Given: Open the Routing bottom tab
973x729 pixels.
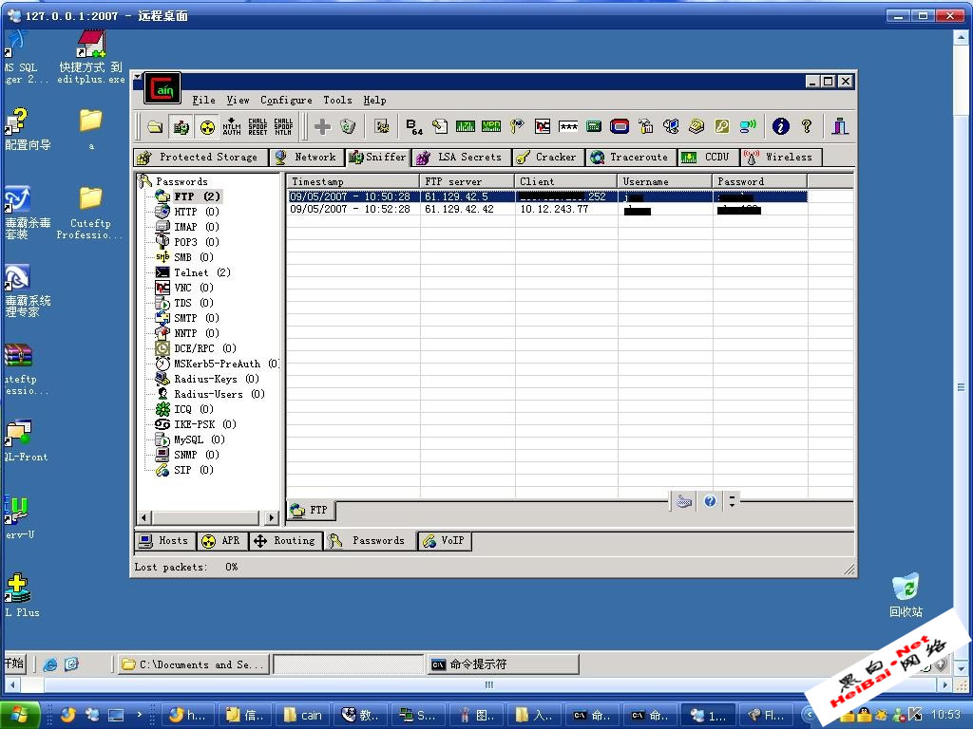Looking at the screenshot, I should click(x=285, y=540).
